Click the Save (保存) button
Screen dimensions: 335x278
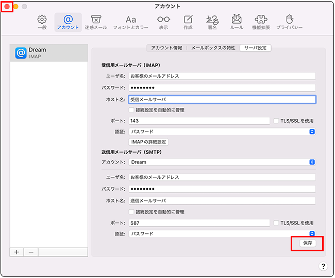point(307,243)
